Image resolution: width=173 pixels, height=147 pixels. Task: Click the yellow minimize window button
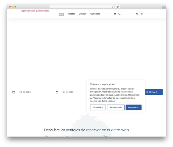pyautogui.click(x=12, y=7)
